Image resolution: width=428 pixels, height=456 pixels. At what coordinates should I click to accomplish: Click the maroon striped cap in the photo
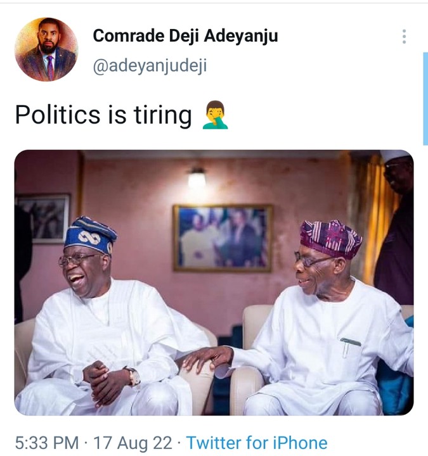(x=330, y=238)
